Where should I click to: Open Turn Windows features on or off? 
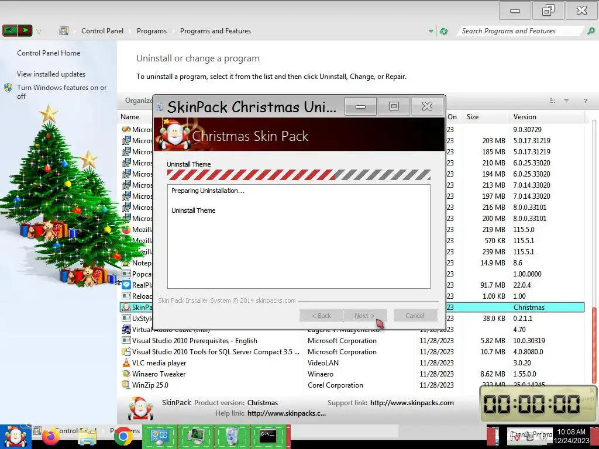(x=61, y=92)
